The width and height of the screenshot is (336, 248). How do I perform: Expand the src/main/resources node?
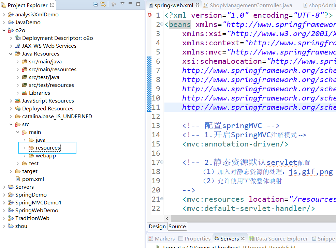pyautogui.click(x=18, y=69)
